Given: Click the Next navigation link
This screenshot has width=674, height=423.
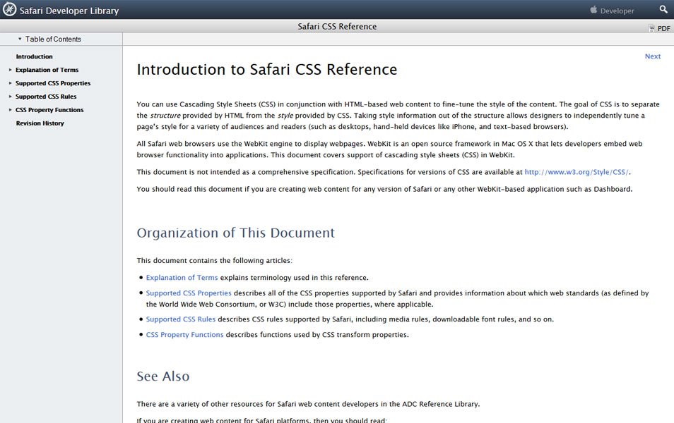Looking at the screenshot, I should point(652,56).
